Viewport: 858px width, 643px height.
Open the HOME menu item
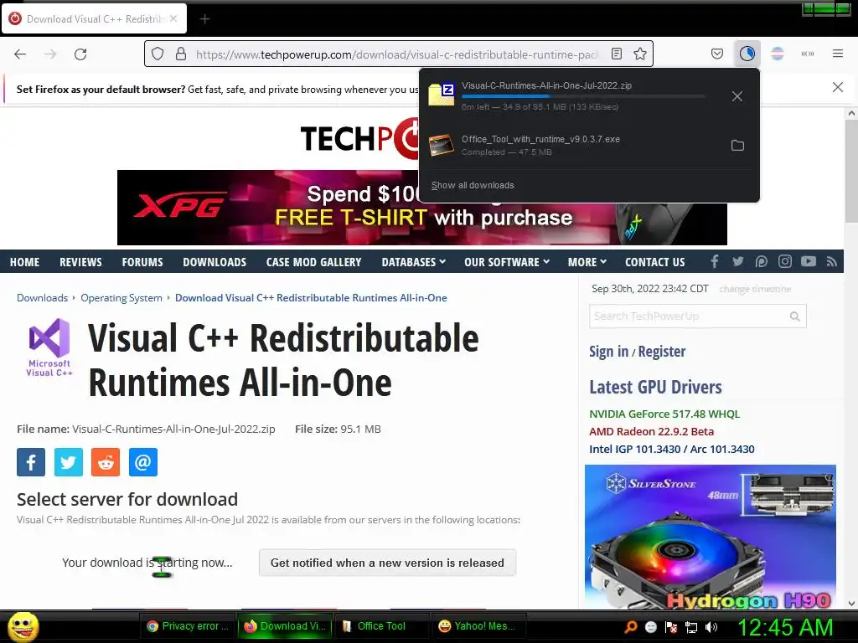(x=24, y=262)
